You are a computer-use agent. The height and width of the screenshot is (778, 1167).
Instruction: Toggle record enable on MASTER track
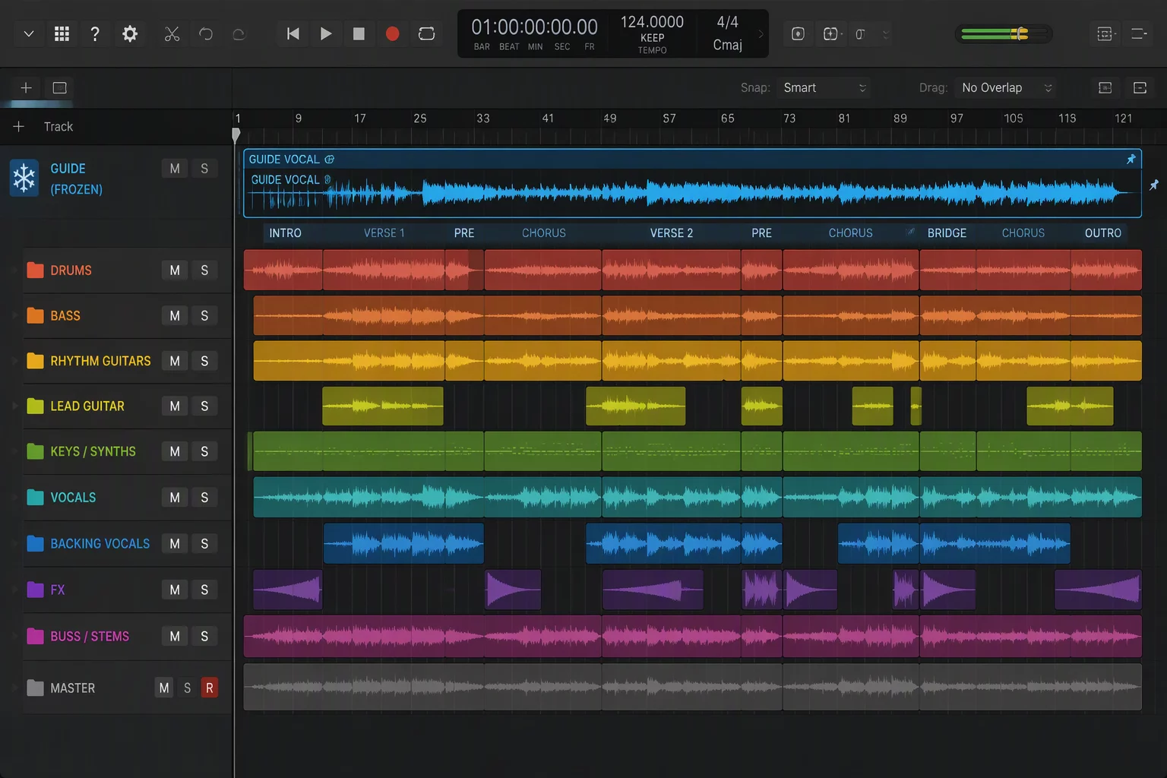[210, 688]
